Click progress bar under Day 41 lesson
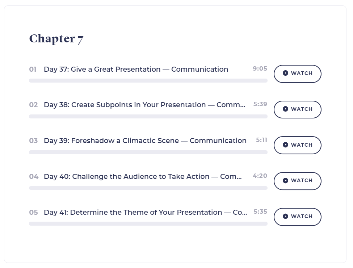The width and height of the screenshot is (353, 268). [x=148, y=223]
